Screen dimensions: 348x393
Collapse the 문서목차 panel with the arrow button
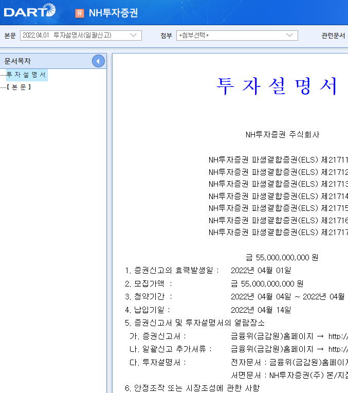pos(98,61)
